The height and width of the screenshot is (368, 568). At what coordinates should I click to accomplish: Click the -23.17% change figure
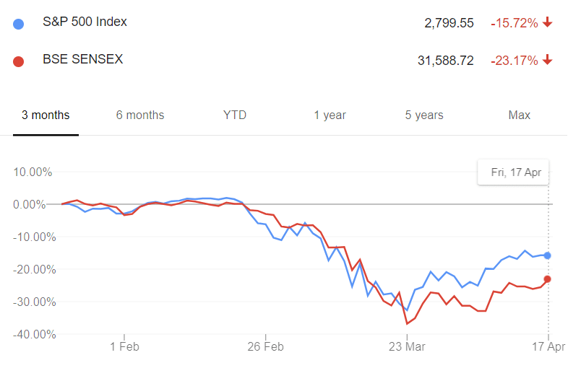(x=515, y=61)
